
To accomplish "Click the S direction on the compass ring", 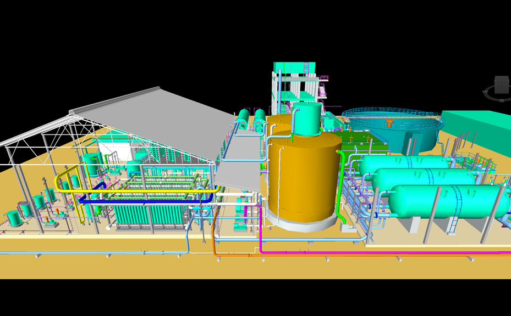I will point(502,101).
